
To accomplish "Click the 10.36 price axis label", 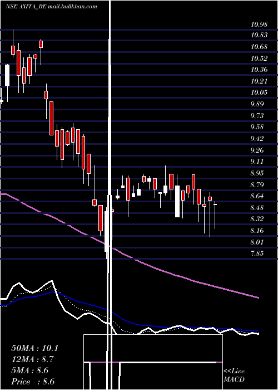I will click(259, 70).
